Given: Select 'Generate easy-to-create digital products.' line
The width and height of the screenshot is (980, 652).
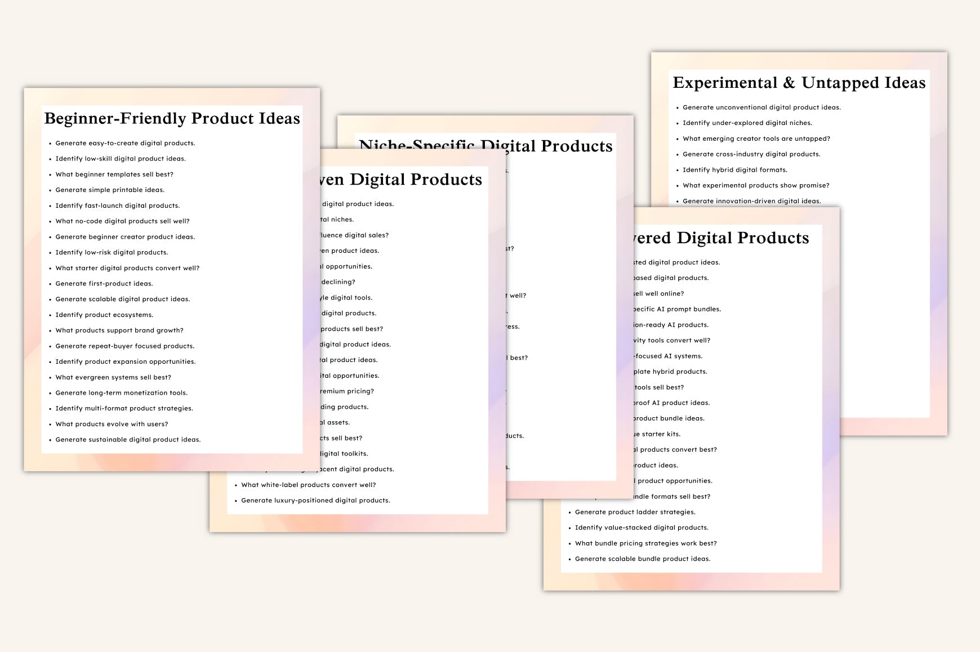Looking at the screenshot, I should tap(125, 143).
